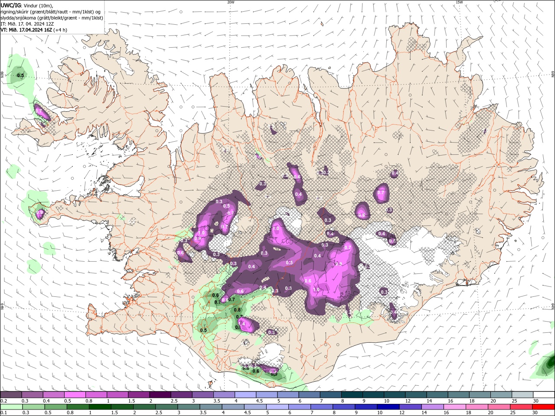Screen dimensions: 555x416
Task: Click the 'rigning/skúrir' legend description line
Action: coord(50,11)
